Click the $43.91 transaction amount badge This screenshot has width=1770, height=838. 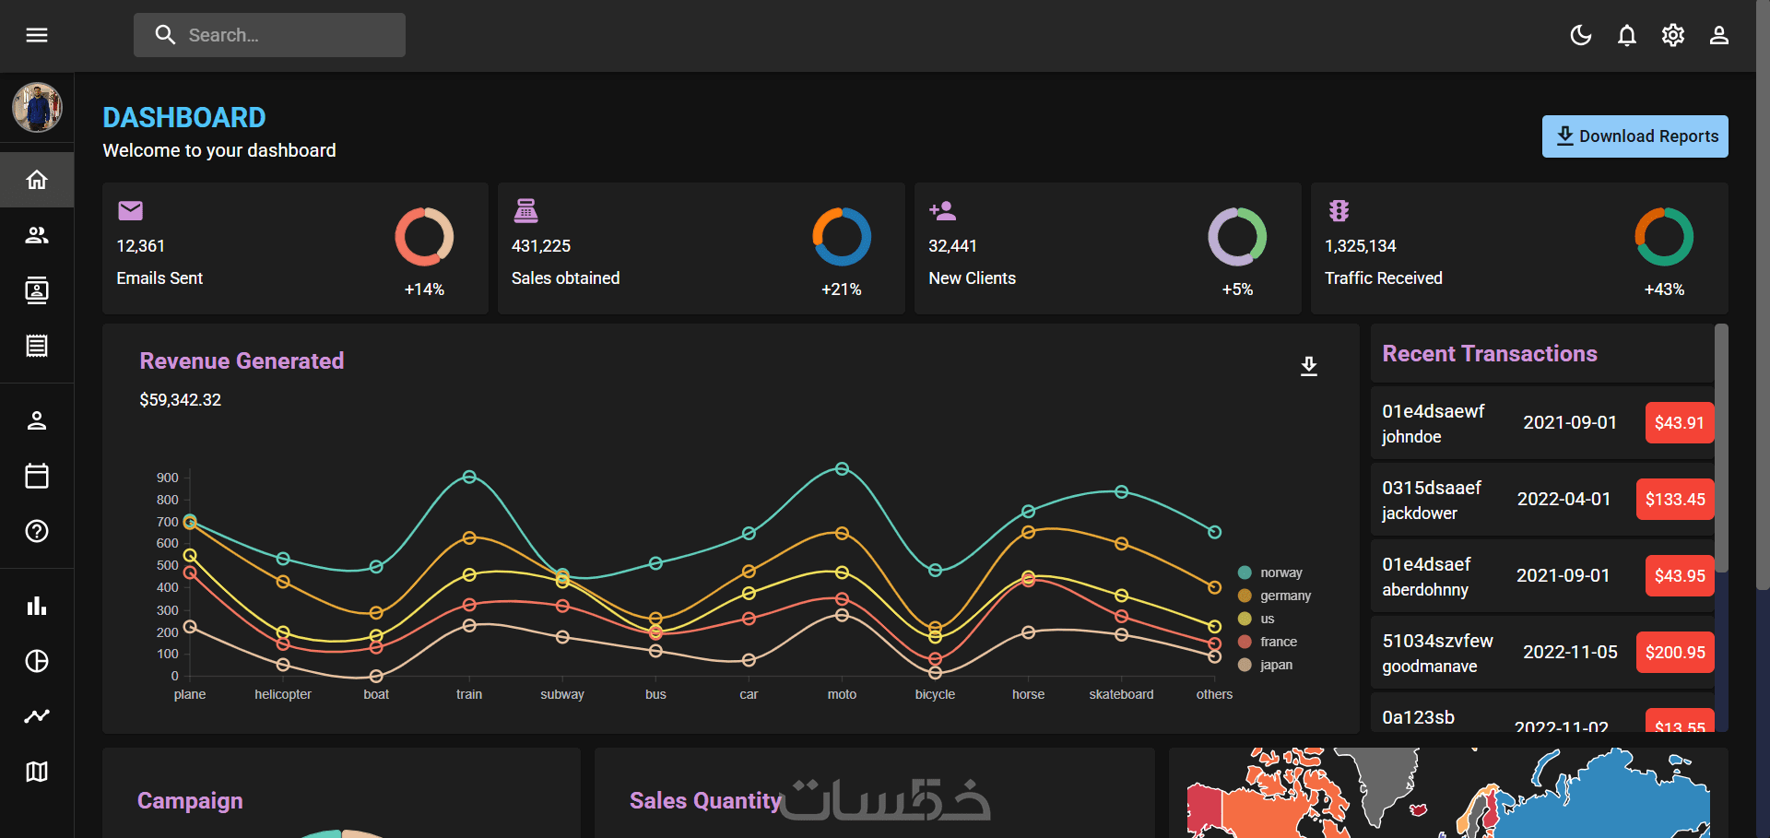[1680, 422]
